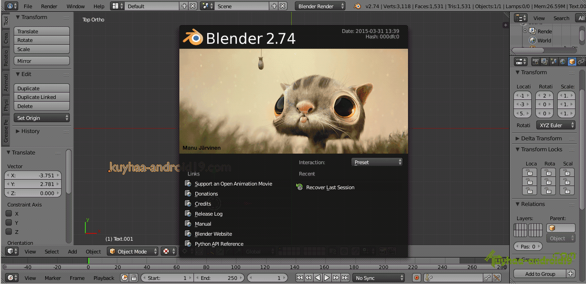Select the Scene properties tab icon
Viewport: 586px width, 284px height.
tap(554, 62)
